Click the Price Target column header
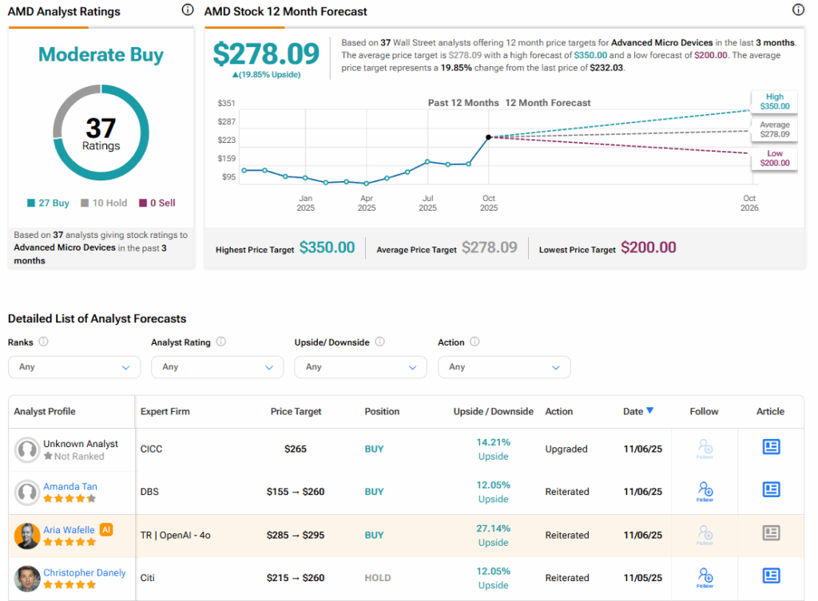Viewport: 818px width, 601px height. point(296,412)
